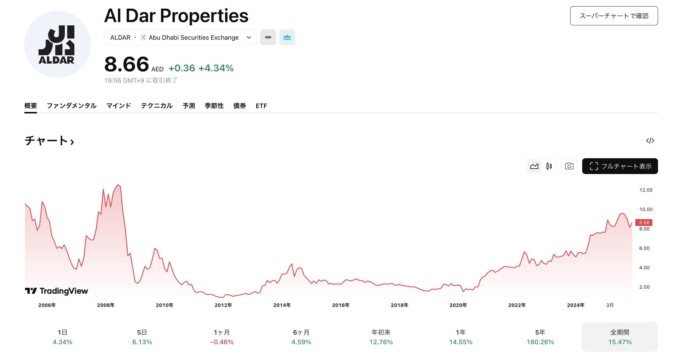Expand the チャート section heading
This screenshot has width=690, height=363.
point(49,141)
